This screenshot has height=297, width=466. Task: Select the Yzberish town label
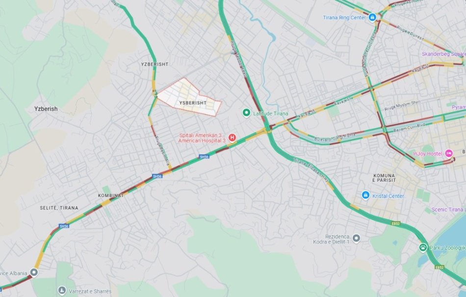[46, 109]
